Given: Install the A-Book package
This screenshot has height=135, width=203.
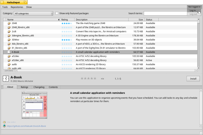Looking at the screenshot, I should 193,78.
